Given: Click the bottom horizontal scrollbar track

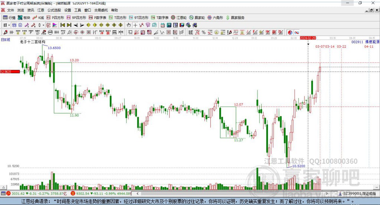Looking at the screenshot, I should pyautogui.click(x=232, y=194).
